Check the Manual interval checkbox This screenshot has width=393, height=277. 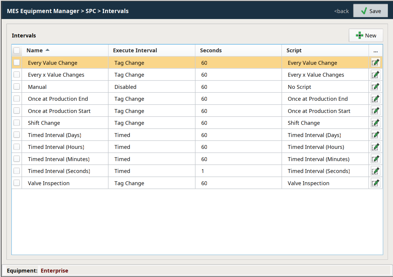click(17, 87)
